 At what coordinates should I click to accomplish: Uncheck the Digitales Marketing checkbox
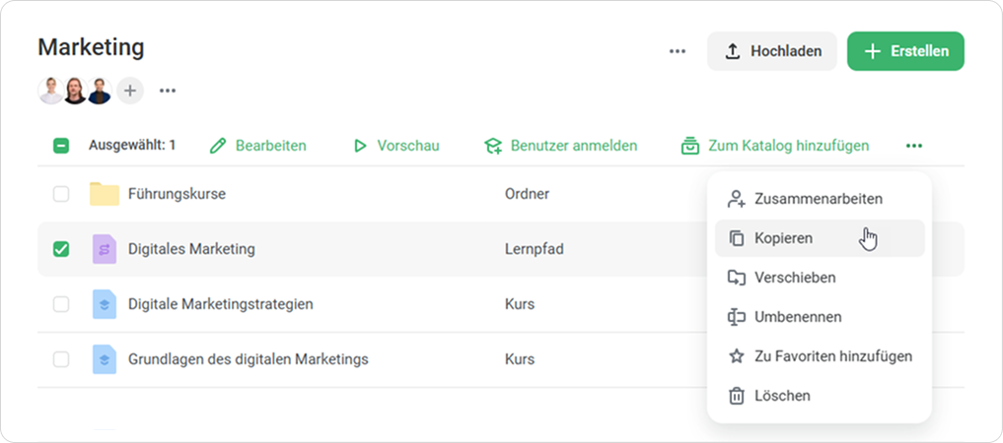click(x=61, y=249)
